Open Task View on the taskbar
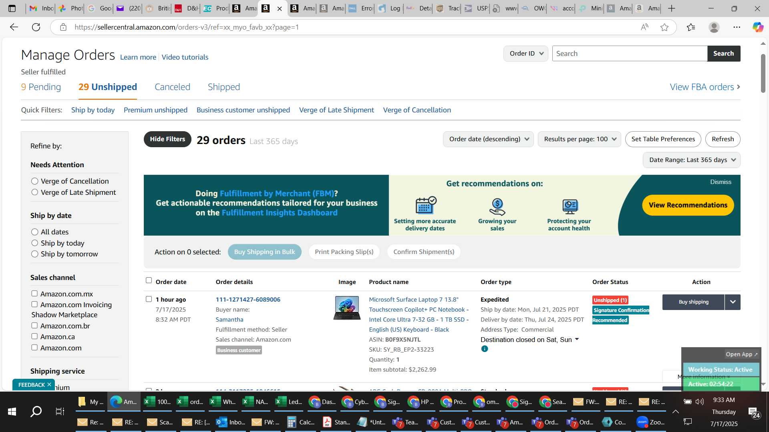Image resolution: width=769 pixels, height=432 pixels. click(x=60, y=411)
